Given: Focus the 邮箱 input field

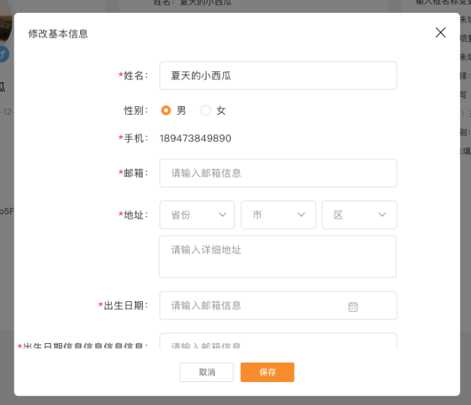Looking at the screenshot, I should tap(278, 173).
